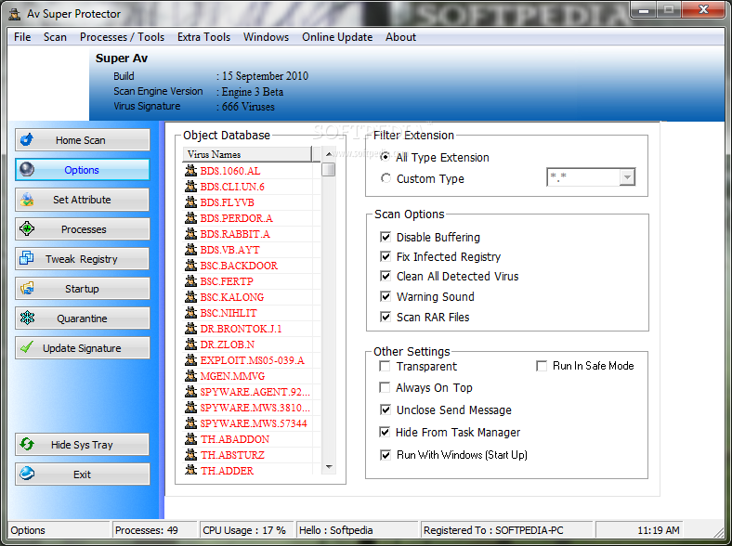
Task: Click the Hide Sys Tray arrows icon
Action: pyautogui.click(x=27, y=444)
